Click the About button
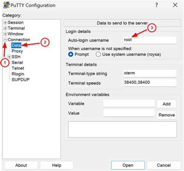 (21, 165)
